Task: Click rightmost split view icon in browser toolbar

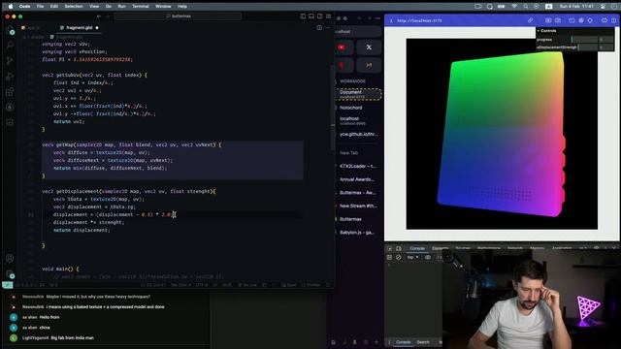Action: coord(613,20)
